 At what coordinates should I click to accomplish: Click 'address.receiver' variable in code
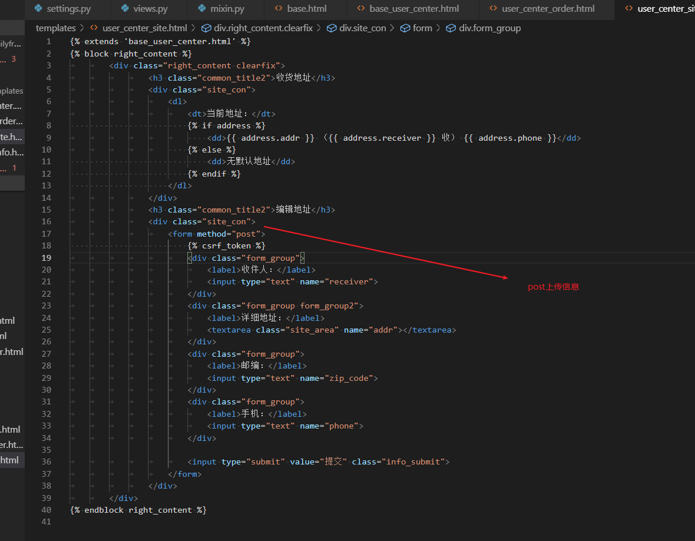tap(382, 138)
